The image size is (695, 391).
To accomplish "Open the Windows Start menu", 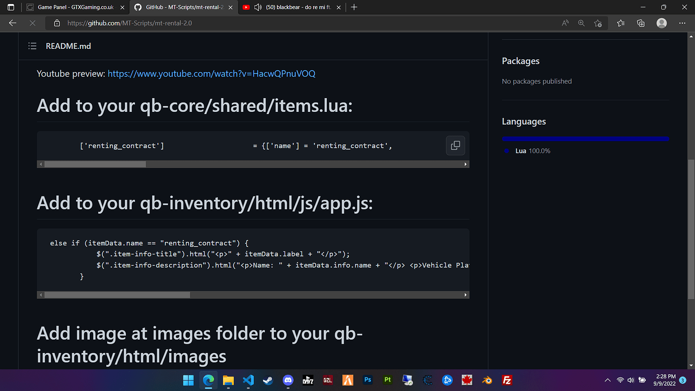I will coord(188,380).
